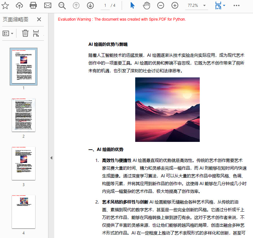Activate the selection arrow tool
Viewport: 253px width, 238px height.
pyautogui.click(x=132, y=5)
